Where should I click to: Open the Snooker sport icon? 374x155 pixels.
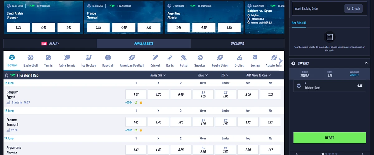click(x=200, y=58)
